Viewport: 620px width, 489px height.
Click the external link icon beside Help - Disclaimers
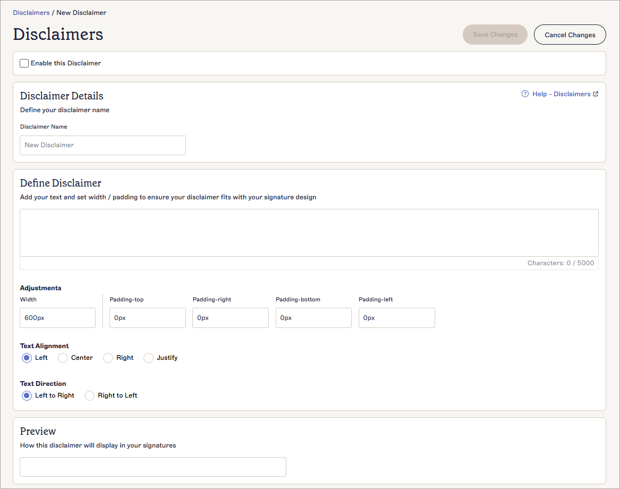[x=596, y=94]
